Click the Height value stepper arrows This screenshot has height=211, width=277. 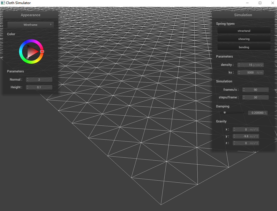(x=28, y=87)
